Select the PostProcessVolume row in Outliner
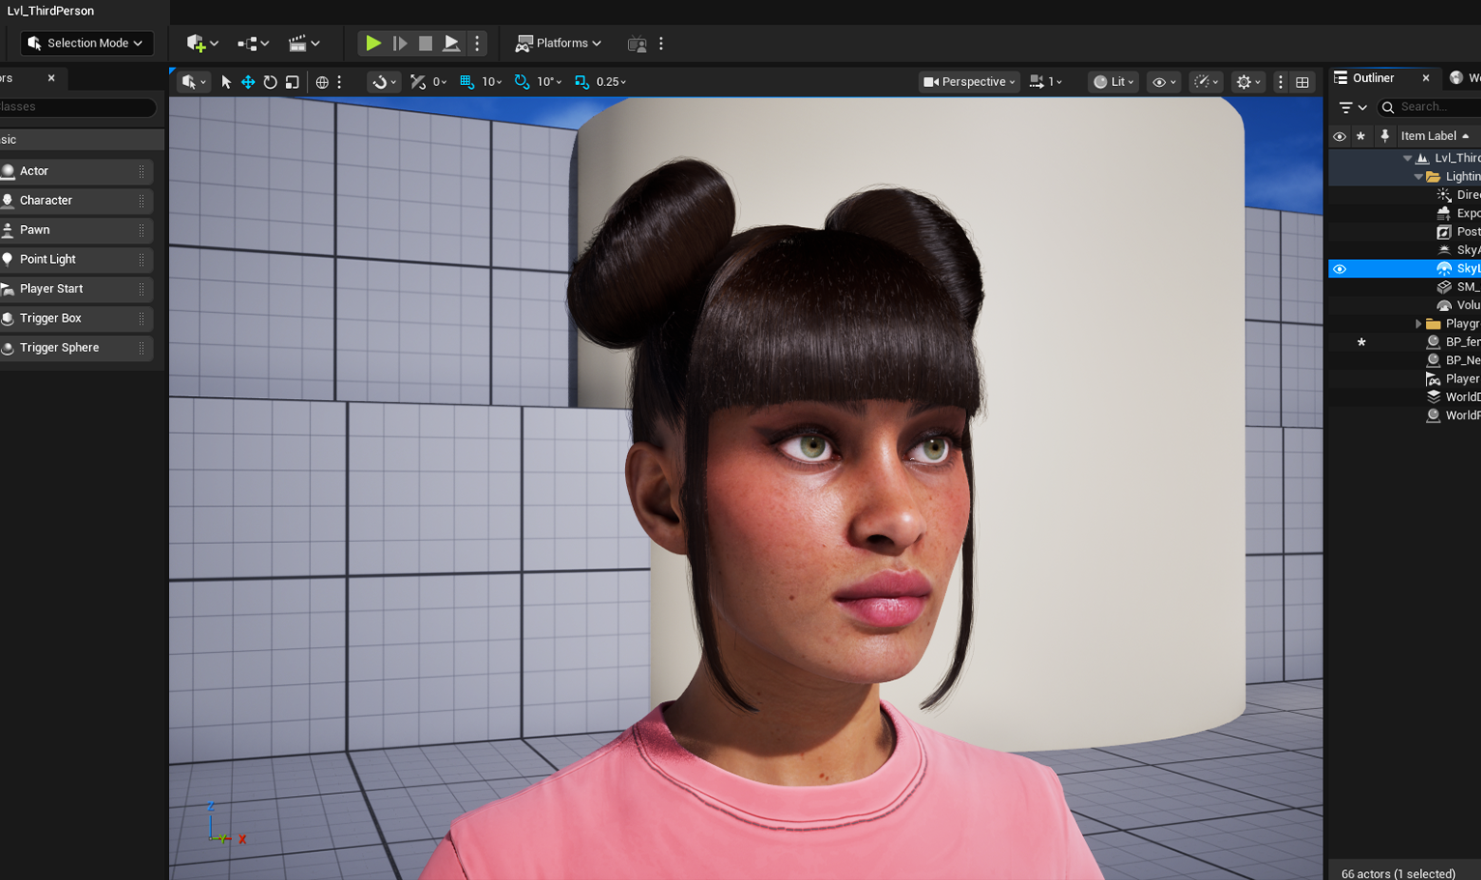This screenshot has width=1481, height=880. click(x=1405, y=232)
